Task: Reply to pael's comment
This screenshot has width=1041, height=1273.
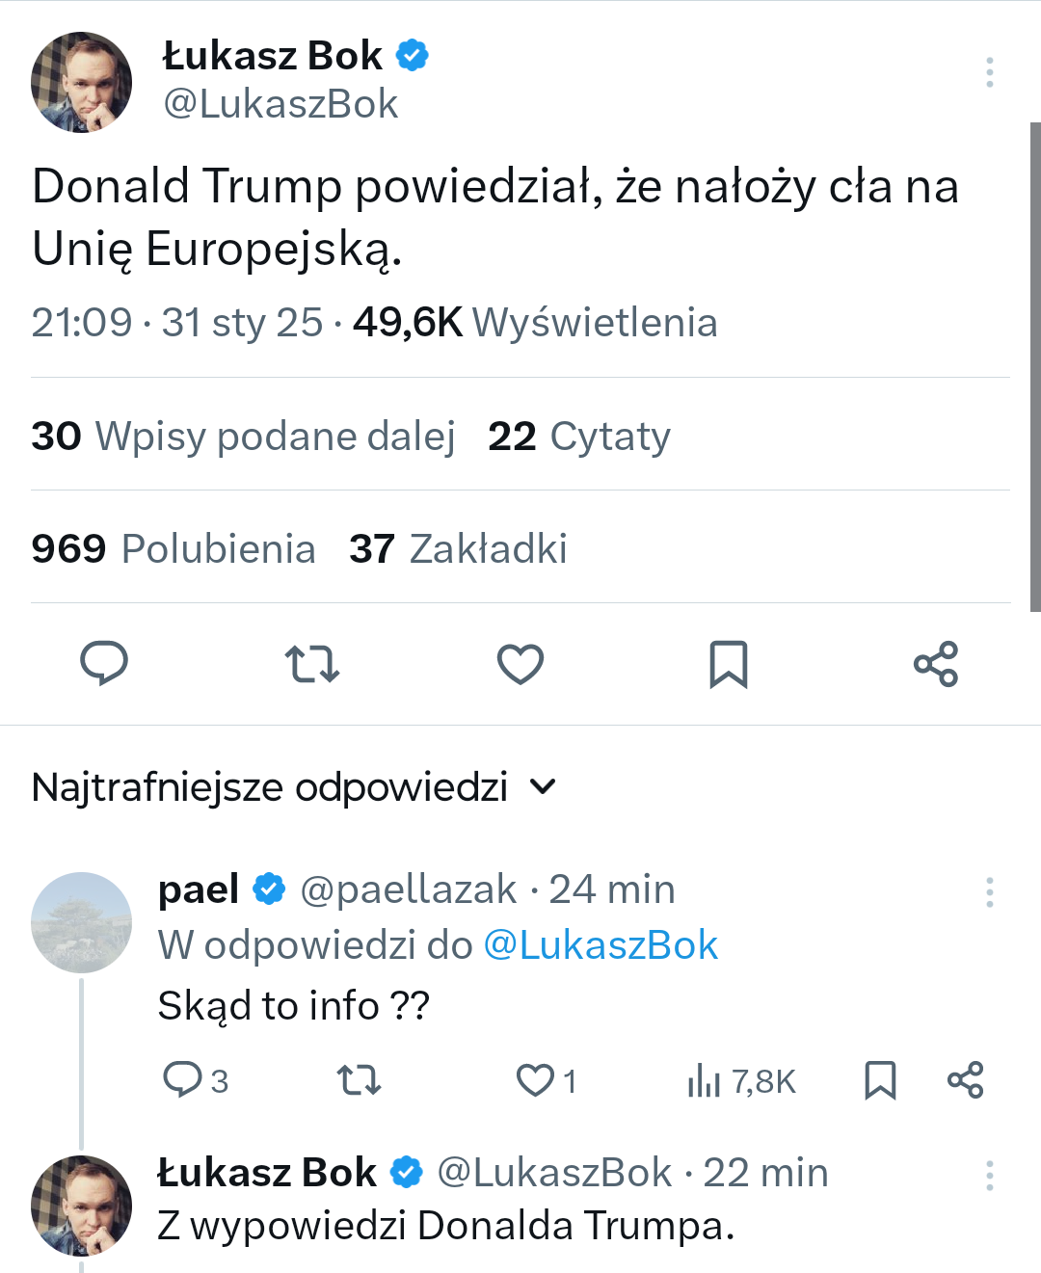Action: [182, 1080]
